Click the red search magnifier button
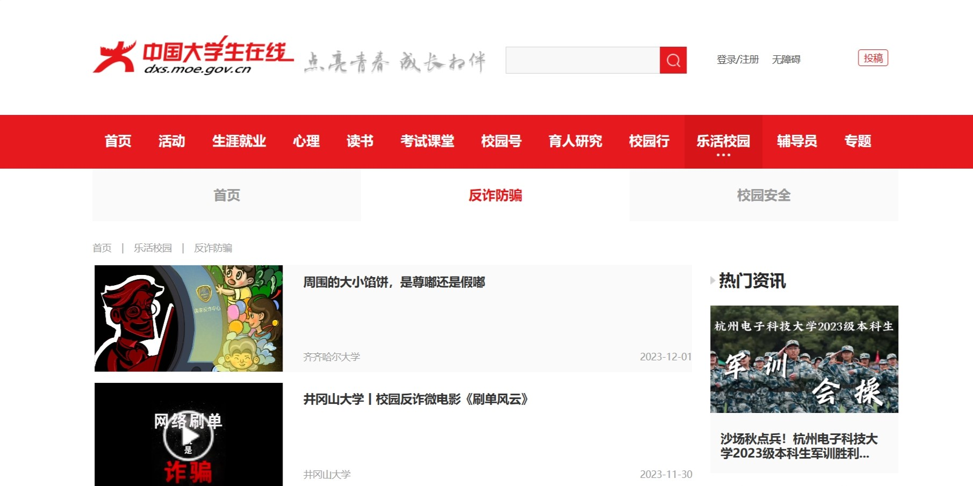Viewport: 973px width, 486px height. 673,60
